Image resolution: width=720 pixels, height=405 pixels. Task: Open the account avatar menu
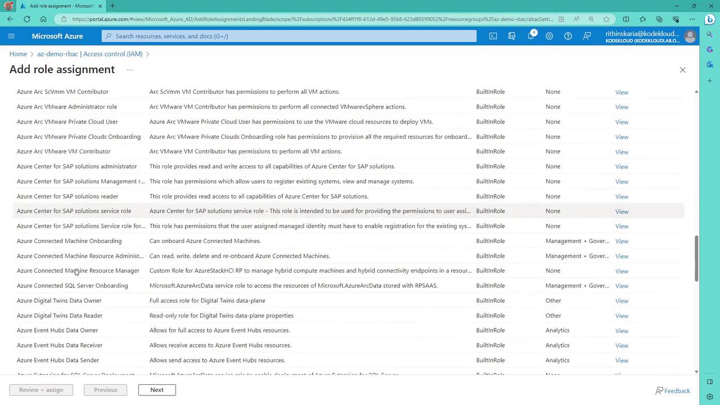click(x=690, y=37)
